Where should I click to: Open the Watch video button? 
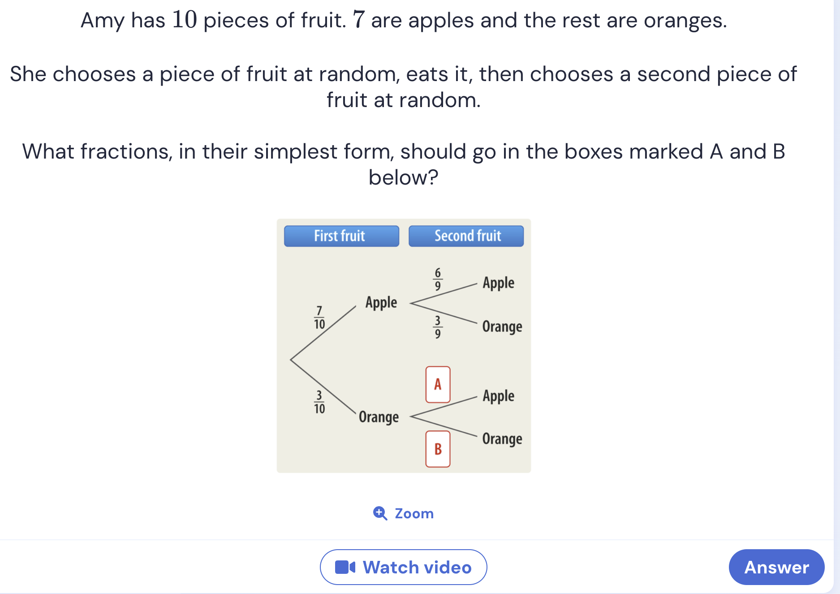click(x=403, y=567)
